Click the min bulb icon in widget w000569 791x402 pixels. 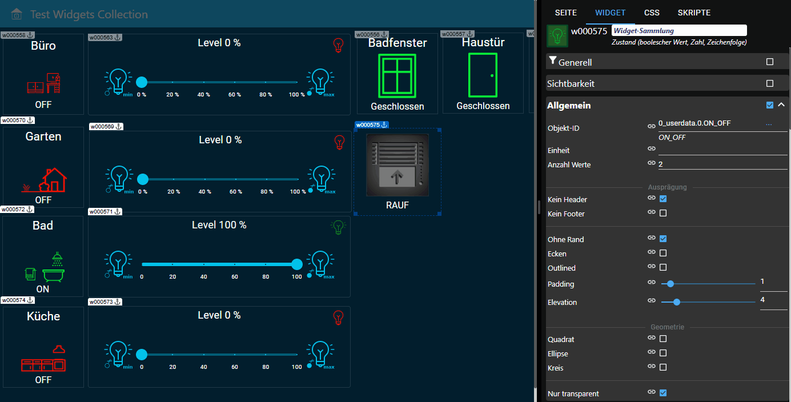pos(119,179)
